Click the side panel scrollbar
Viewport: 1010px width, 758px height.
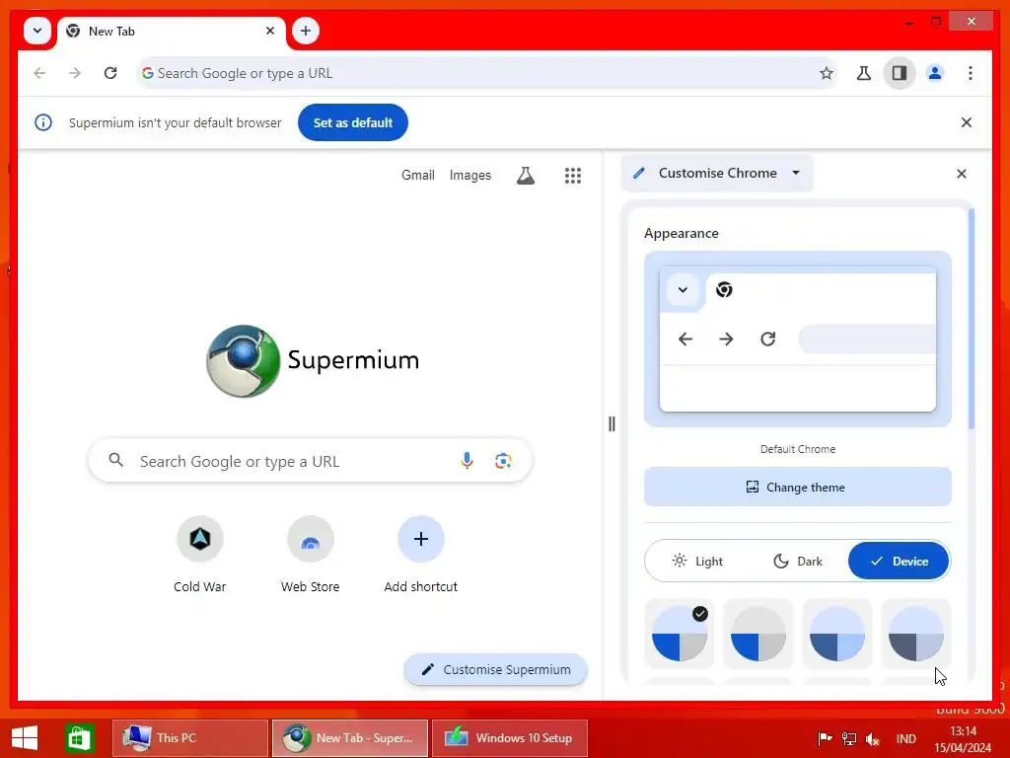pyautogui.click(x=972, y=319)
